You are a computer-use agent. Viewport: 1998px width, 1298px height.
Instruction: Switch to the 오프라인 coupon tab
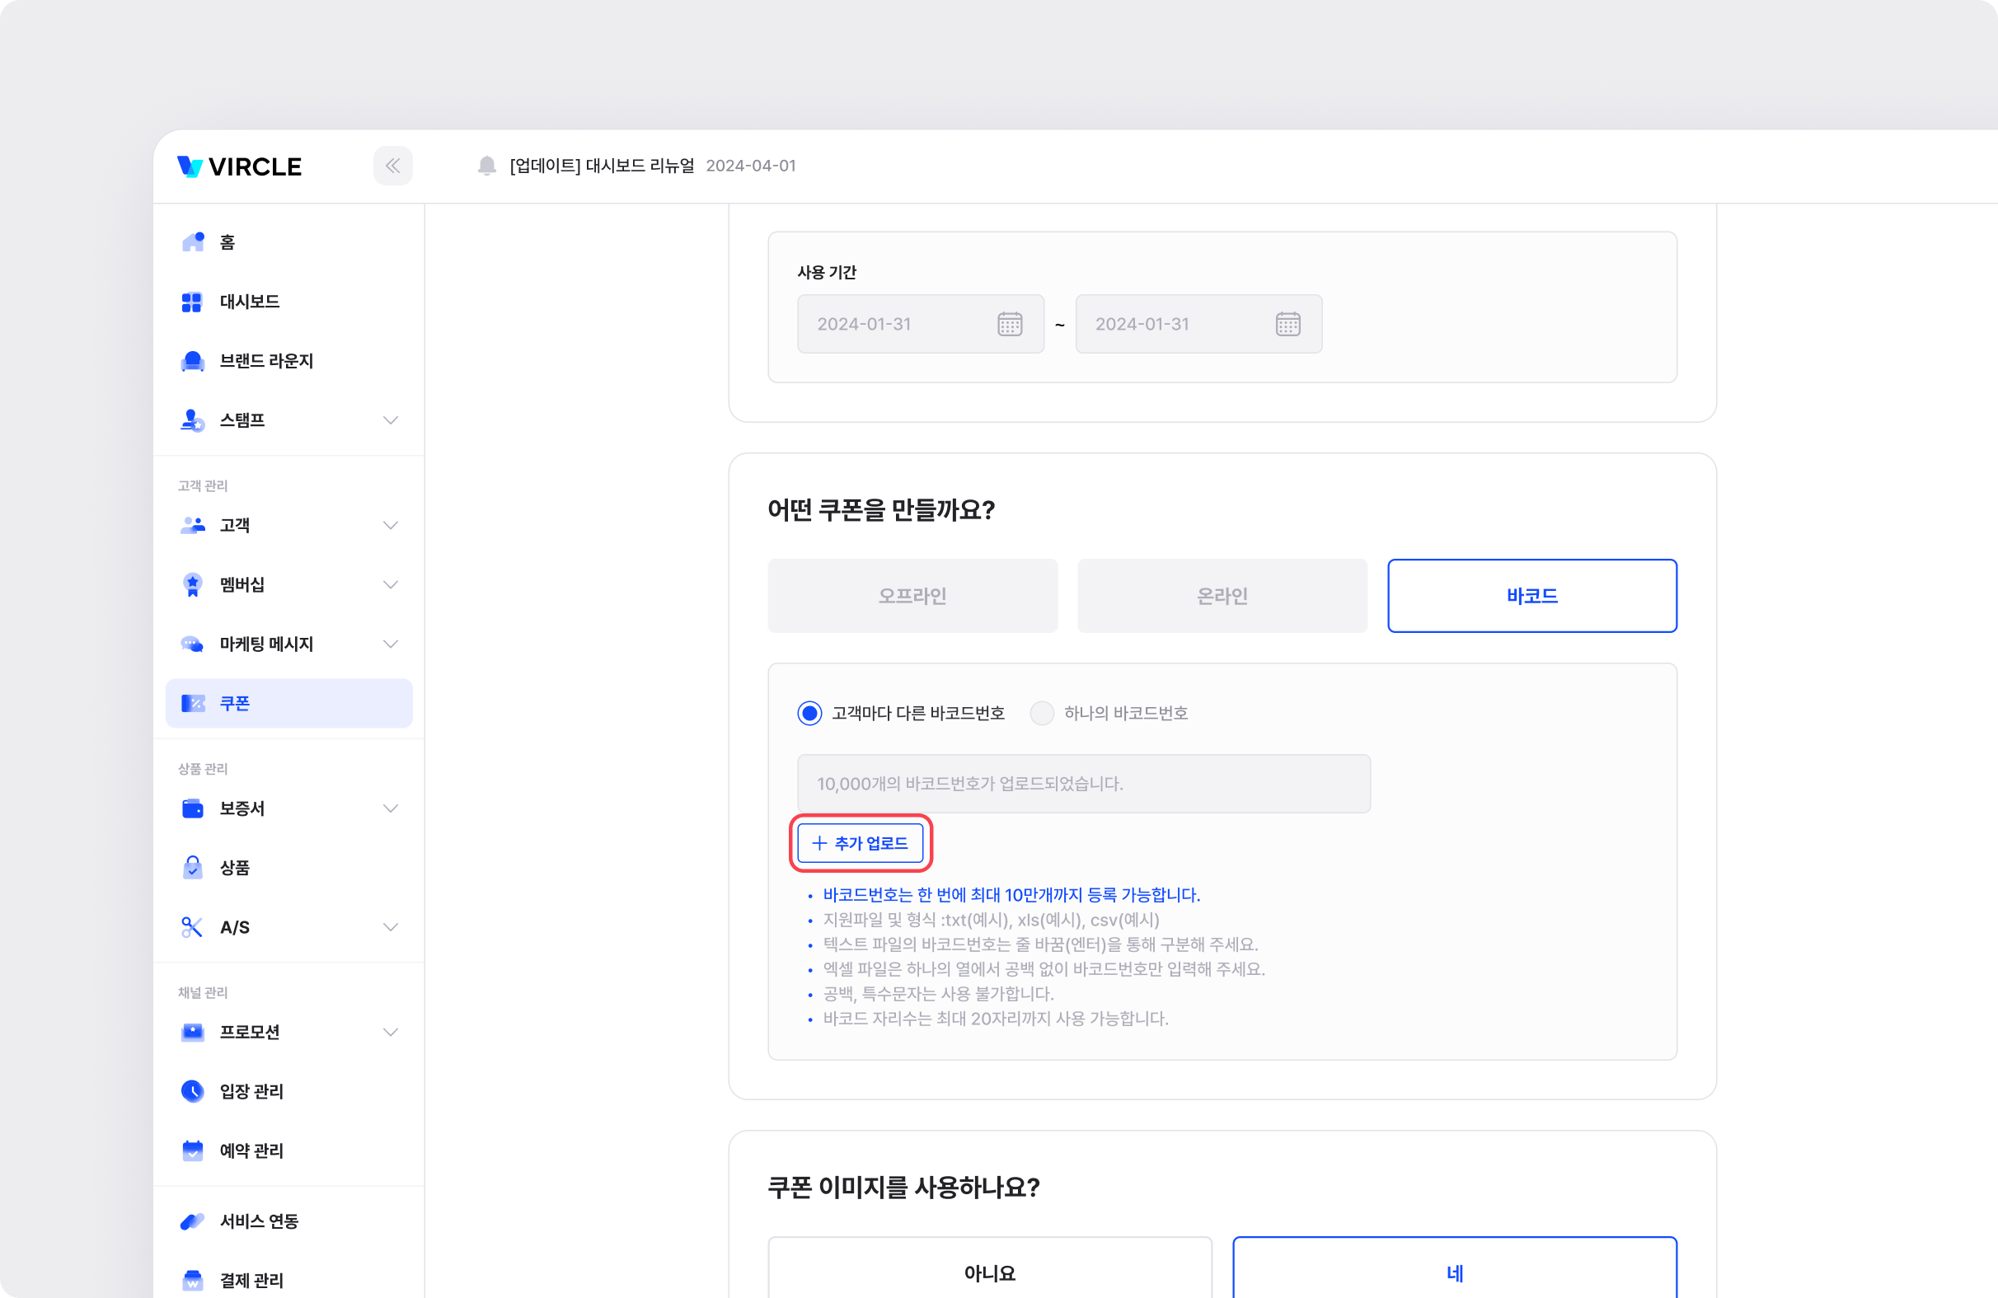coord(912,595)
